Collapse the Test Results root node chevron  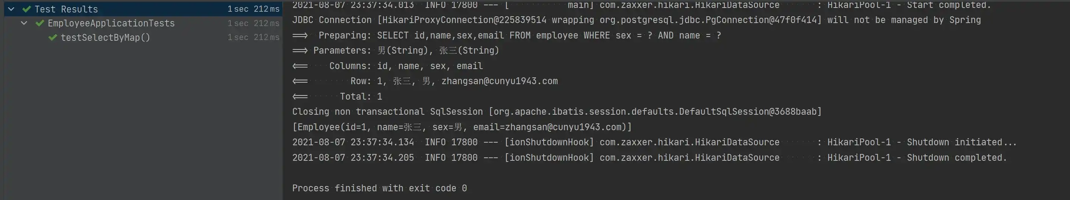coord(11,9)
